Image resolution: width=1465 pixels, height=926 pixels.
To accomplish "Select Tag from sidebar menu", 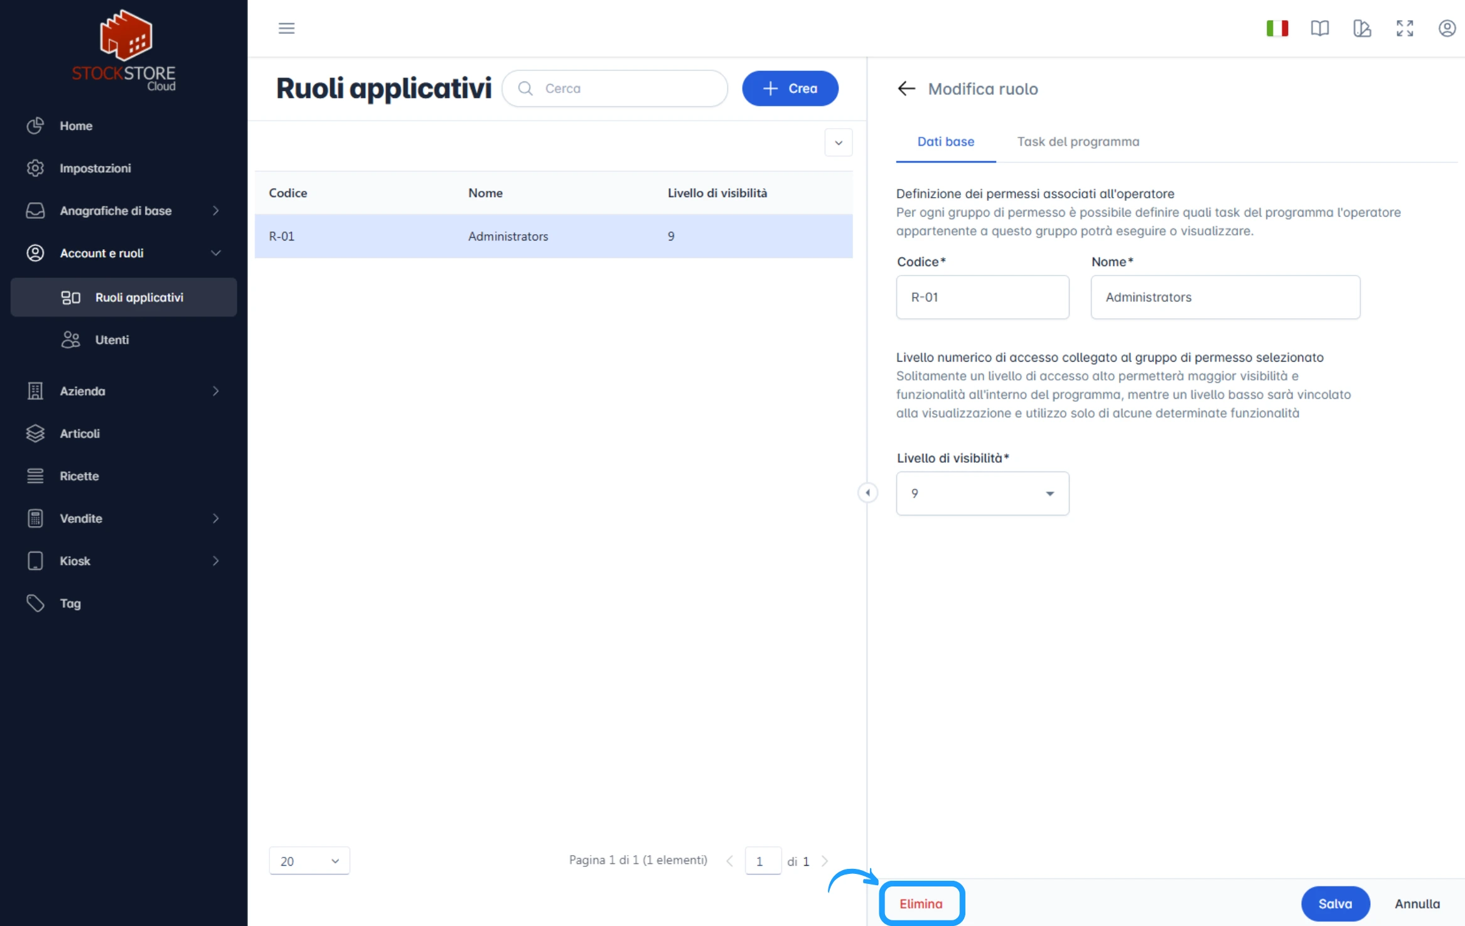I will click(x=69, y=604).
